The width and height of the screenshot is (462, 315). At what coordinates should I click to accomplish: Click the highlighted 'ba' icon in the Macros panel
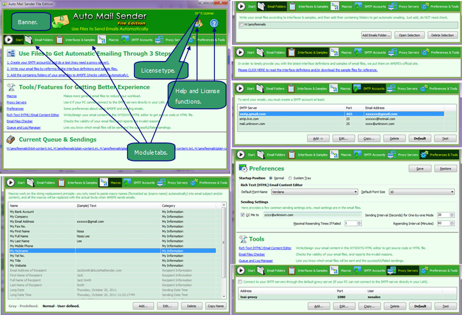pyautogui.click(x=104, y=182)
